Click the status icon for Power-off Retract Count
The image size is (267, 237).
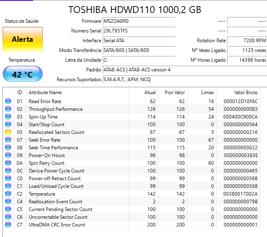[x=8, y=178]
